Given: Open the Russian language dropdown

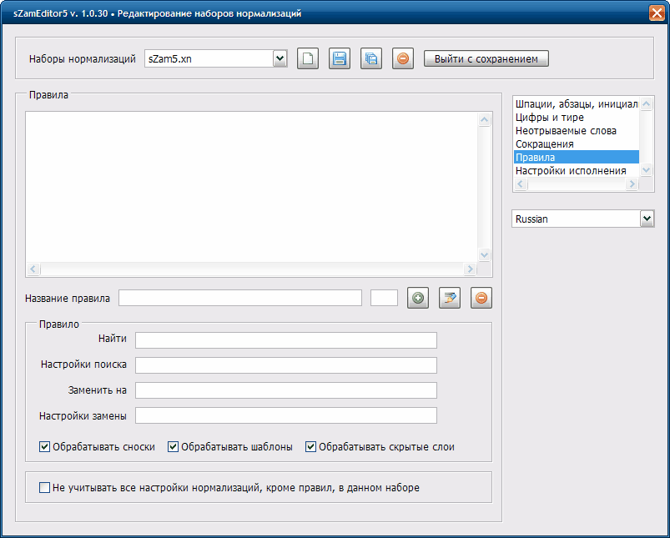Looking at the screenshot, I should click(647, 219).
